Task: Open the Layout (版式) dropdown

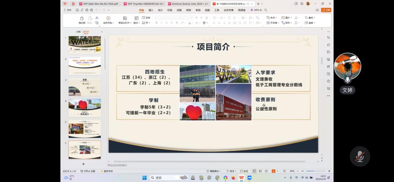Action: click(137, 23)
